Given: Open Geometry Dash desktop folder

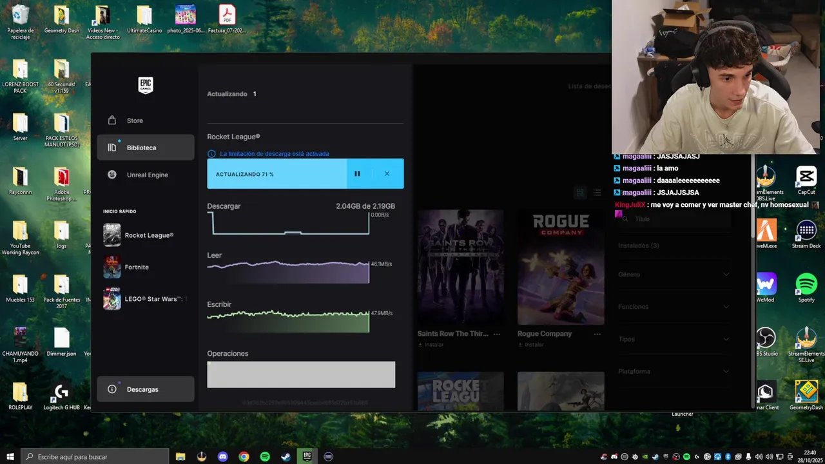Looking at the screenshot, I should (62, 19).
